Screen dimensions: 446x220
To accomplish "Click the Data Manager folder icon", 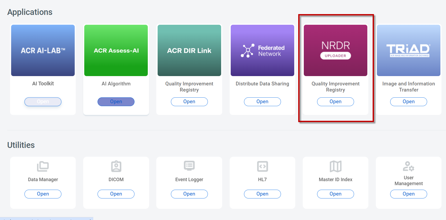I will [x=43, y=167].
